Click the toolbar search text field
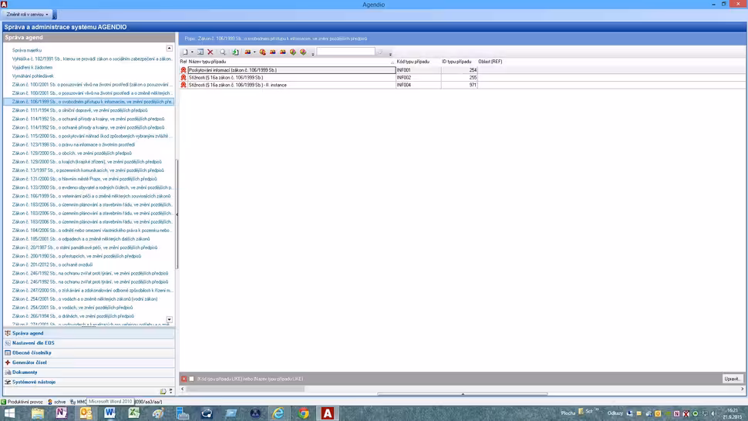The image size is (748, 421). [345, 52]
